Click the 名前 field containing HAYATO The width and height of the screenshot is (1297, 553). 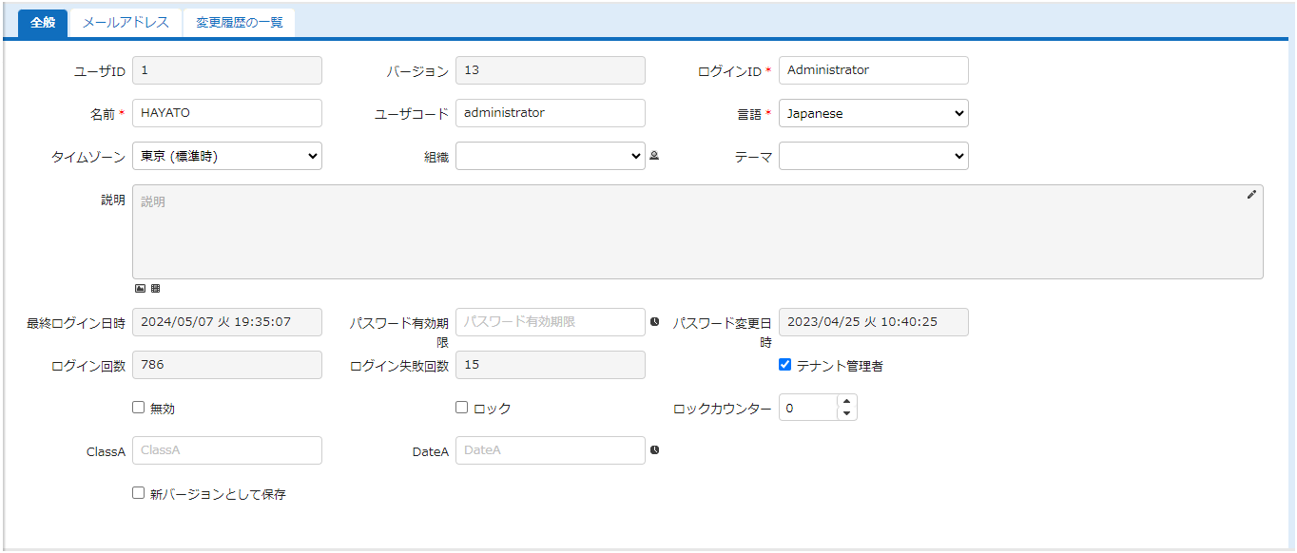pyautogui.click(x=227, y=113)
